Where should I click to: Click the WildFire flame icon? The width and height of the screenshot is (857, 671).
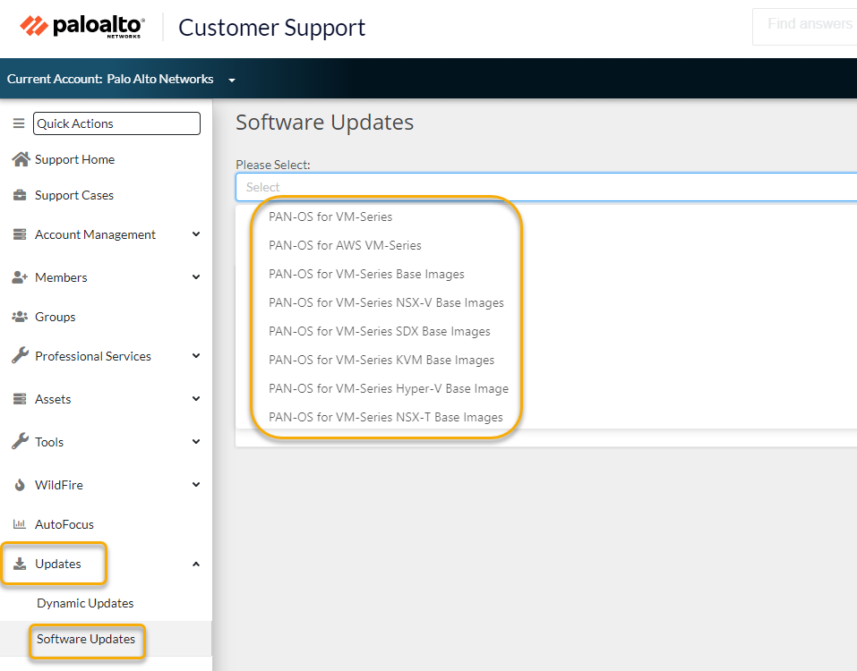point(20,485)
